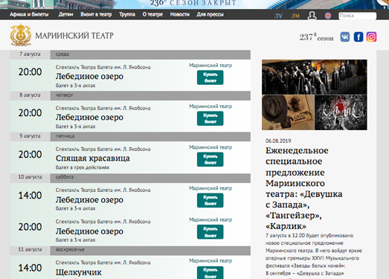Open the Спящая красавица performance page
The height and width of the screenshot is (279, 389).
[92, 158]
